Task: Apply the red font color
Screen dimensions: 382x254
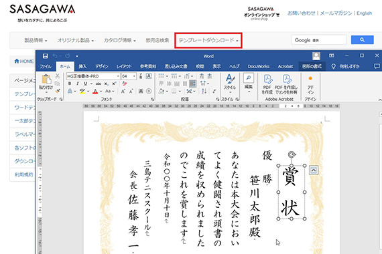Action: [95, 91]
